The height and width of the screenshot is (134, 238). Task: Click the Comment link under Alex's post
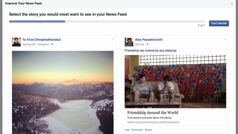pyautogui.click(x=137, y=130)
